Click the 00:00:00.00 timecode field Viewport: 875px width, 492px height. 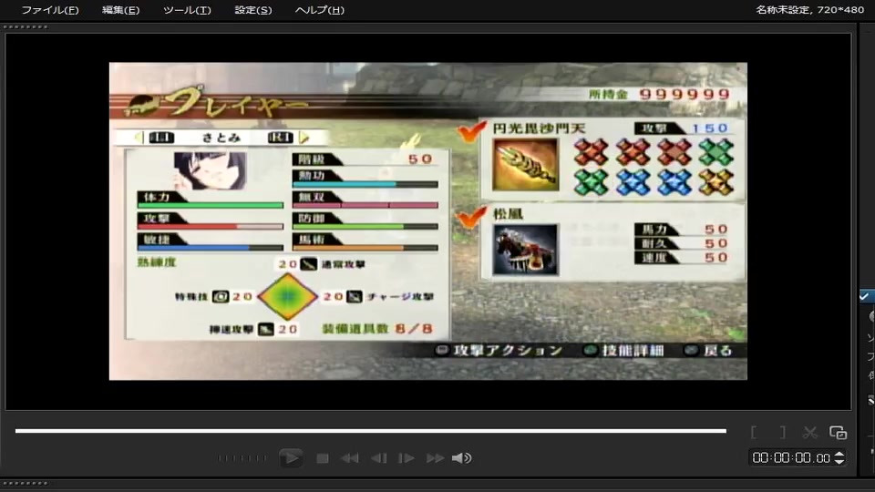click(x=791, y=458)
